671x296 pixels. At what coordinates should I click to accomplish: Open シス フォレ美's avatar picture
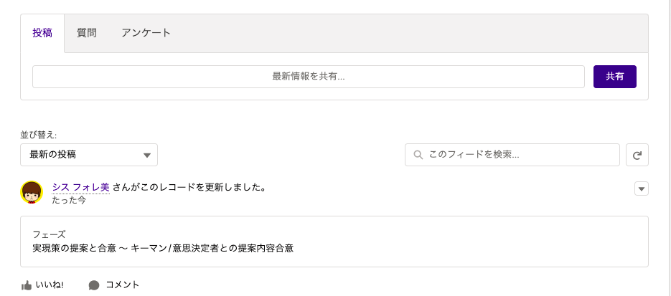(x=32, y=192)
